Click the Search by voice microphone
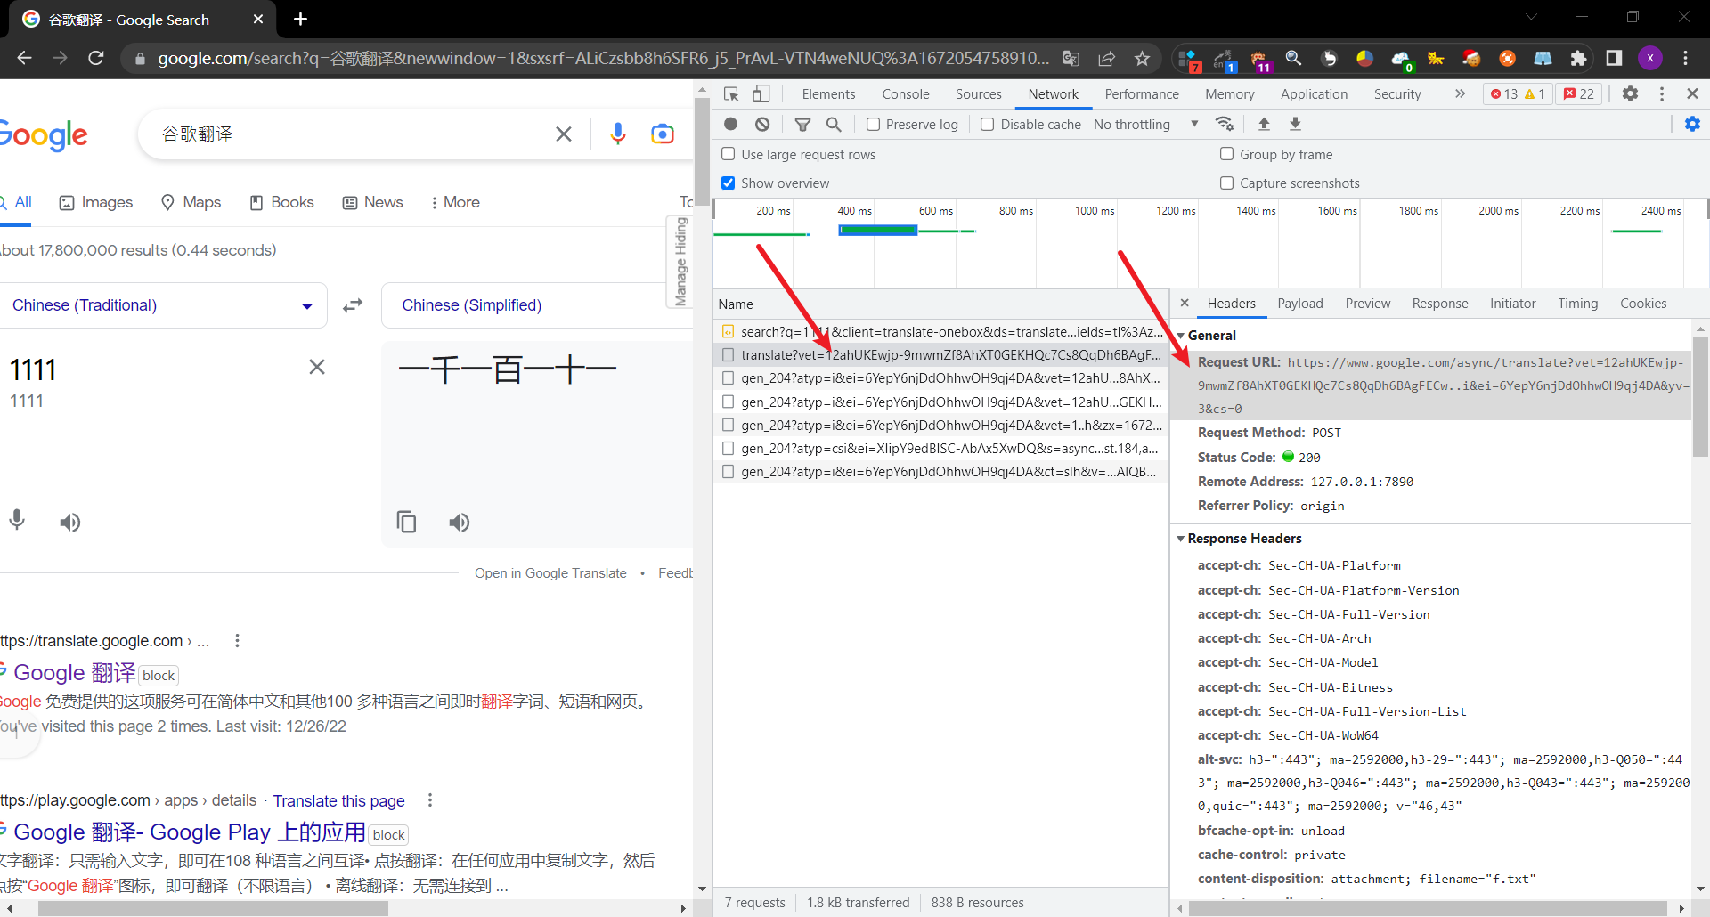1710x917 pixels. tap(617, 134)
